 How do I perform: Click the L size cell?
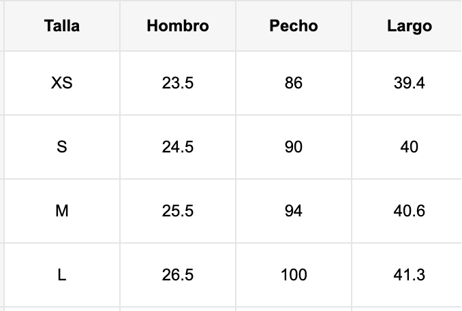tap(62, 275)
